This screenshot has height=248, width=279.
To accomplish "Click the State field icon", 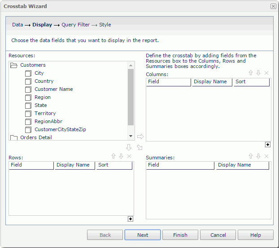I will (x=28, y=106).
